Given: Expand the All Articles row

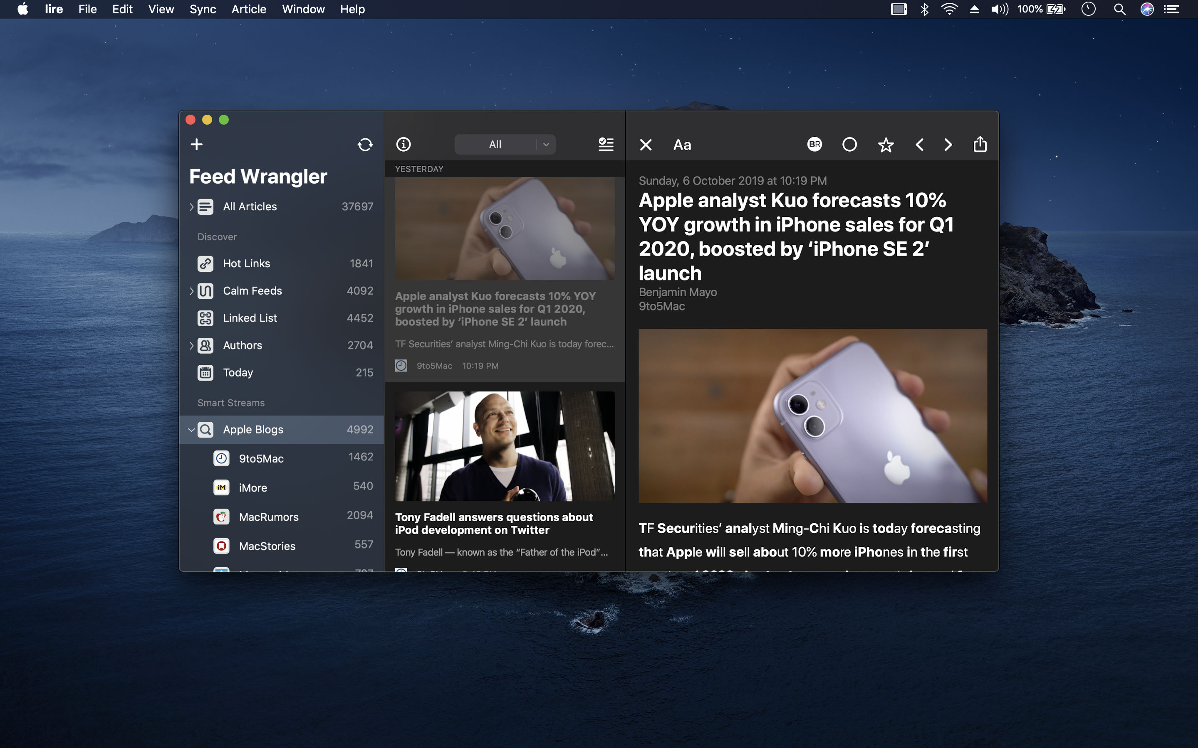Looking at the screenshot, I should [192, 207].
